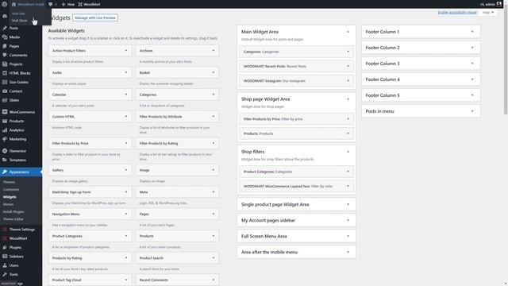Screen dimensions: 508x286
Task: Click the Elementor icon in sidebar
Action: (5, 151)
